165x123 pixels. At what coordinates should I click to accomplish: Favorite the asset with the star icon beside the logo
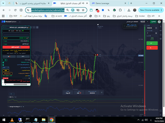click(20, 22)
